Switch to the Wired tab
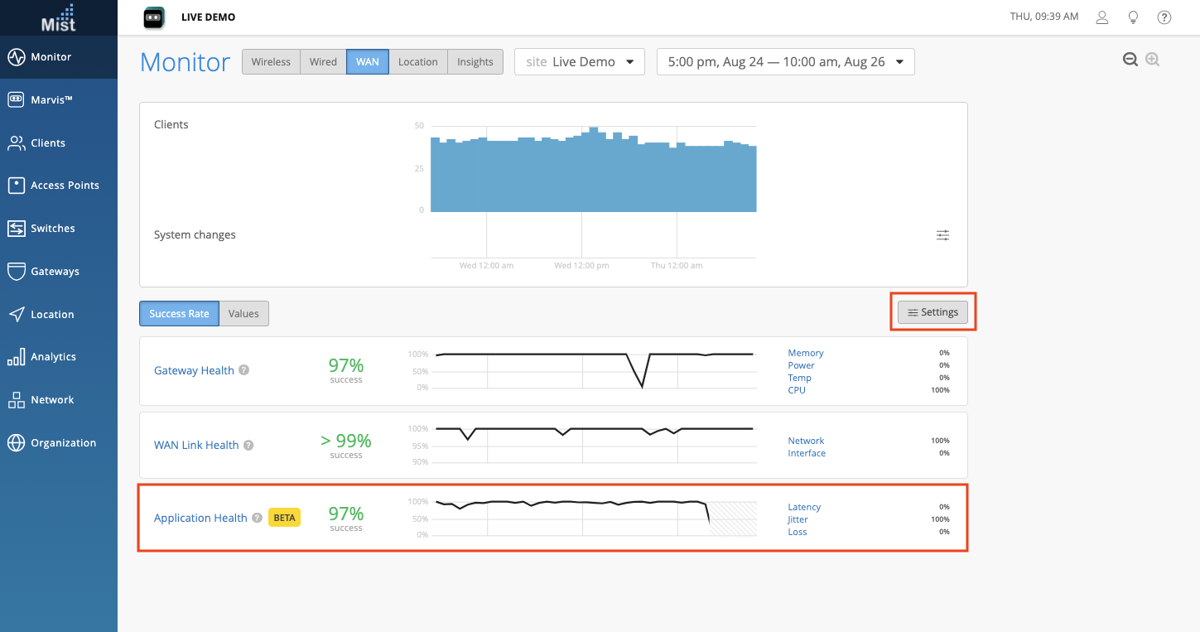 [x=323, y=62]
